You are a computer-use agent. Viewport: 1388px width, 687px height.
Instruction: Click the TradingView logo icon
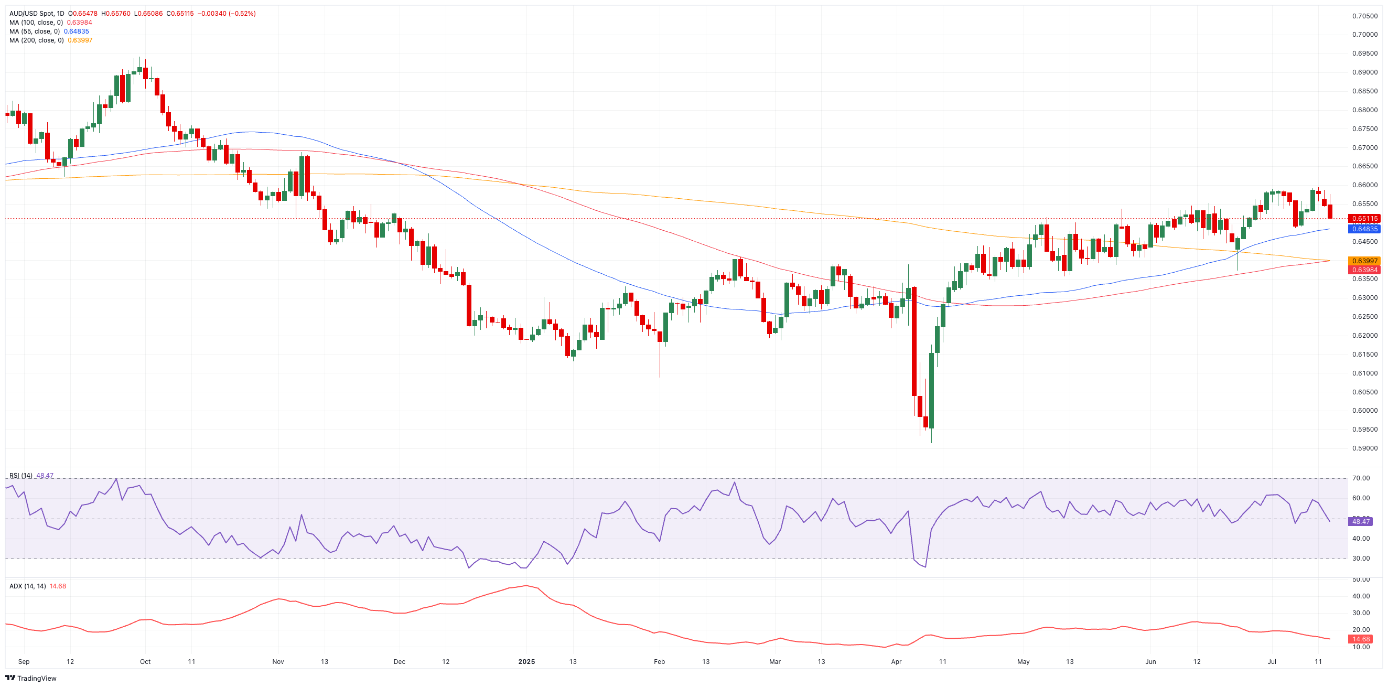[x=10, y=678]
